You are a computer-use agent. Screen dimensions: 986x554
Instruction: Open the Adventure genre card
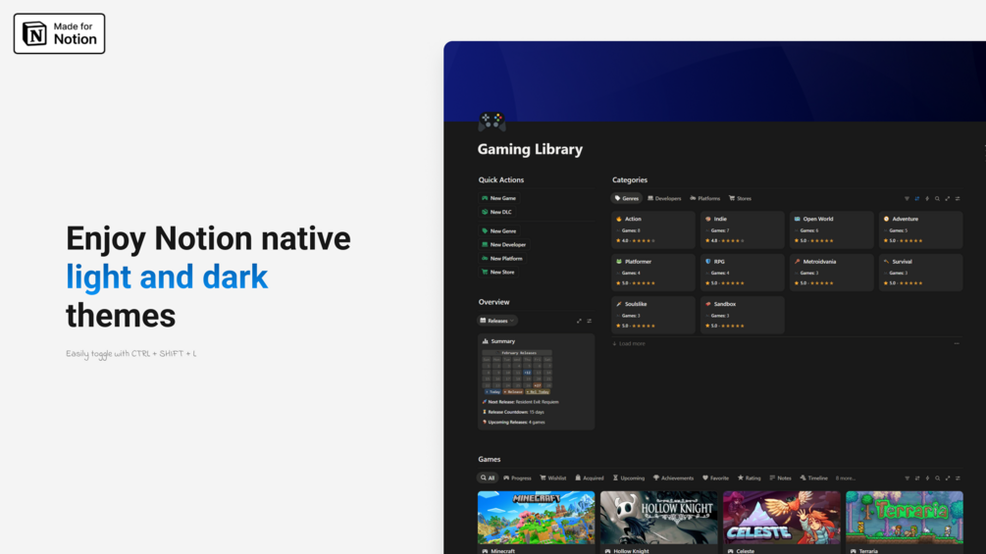(x=920, y=229)
